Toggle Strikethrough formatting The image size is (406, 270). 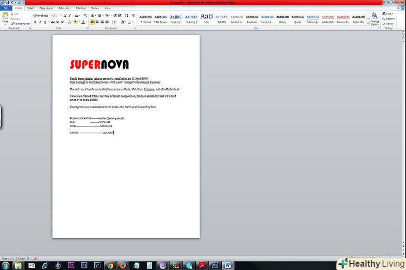click(x=53, y=22)
